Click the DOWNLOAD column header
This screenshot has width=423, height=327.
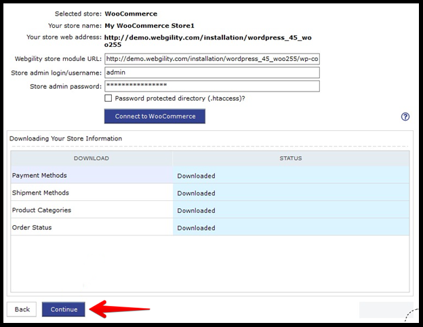click(x=92, y=158)
